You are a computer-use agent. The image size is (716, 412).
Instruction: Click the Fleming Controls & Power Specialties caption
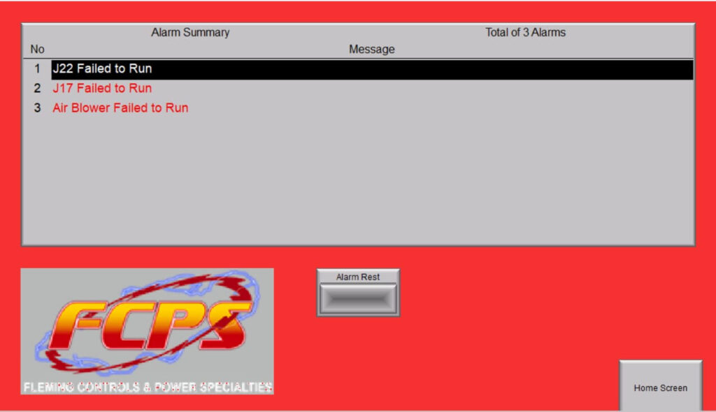pos(148,387)
